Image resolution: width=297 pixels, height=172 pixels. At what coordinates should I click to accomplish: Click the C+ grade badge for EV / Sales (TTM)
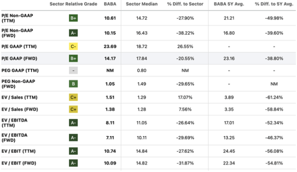tap(73, 97)
